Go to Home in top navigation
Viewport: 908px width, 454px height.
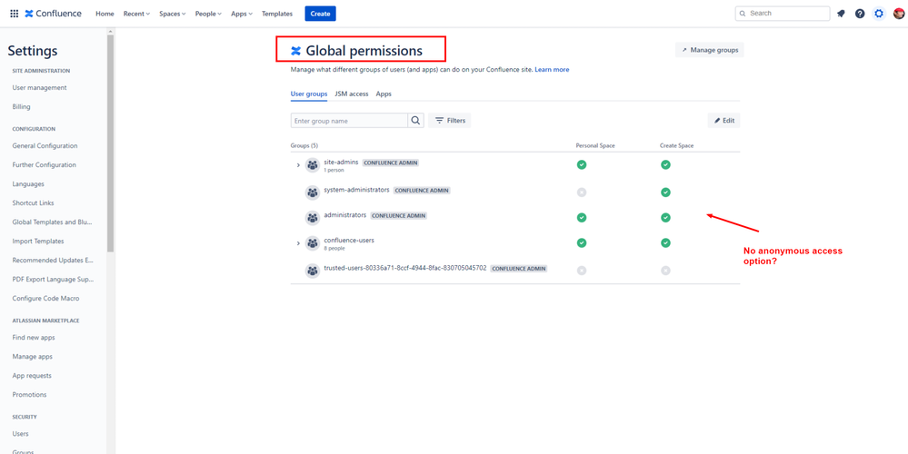click(x=105, y=14)
